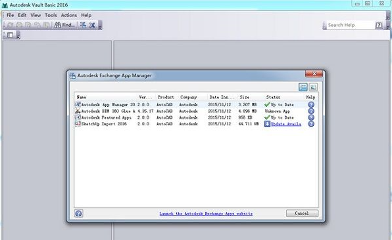Click the Search Help question mark icon
The height and width of the screenshot is (240, 392).
tap(379, 25)
